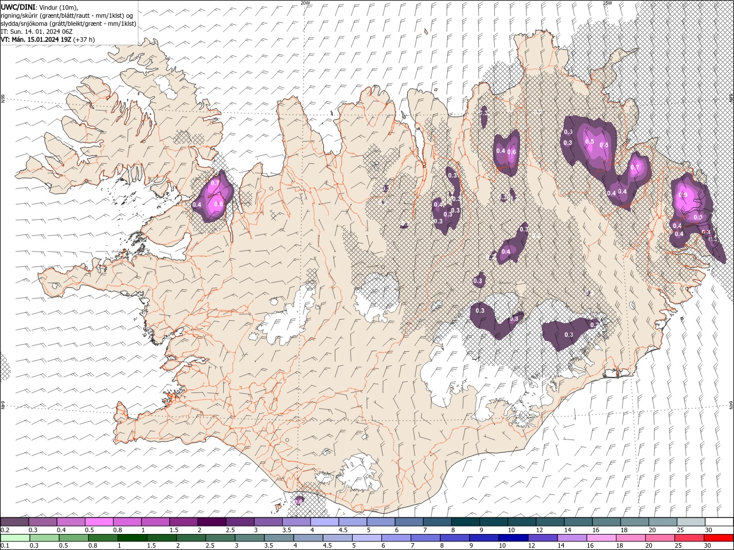This screenshot has height=550, width=734.
Task: Click the '15W' longitude label
Action: [607, 3]
